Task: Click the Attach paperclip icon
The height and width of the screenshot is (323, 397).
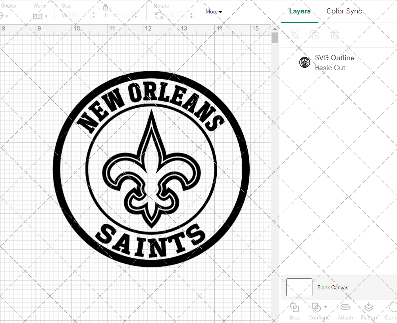Action: (345, 308)
